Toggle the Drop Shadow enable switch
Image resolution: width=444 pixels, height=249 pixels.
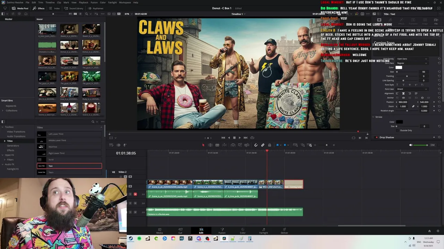click(x=377, y=137)
